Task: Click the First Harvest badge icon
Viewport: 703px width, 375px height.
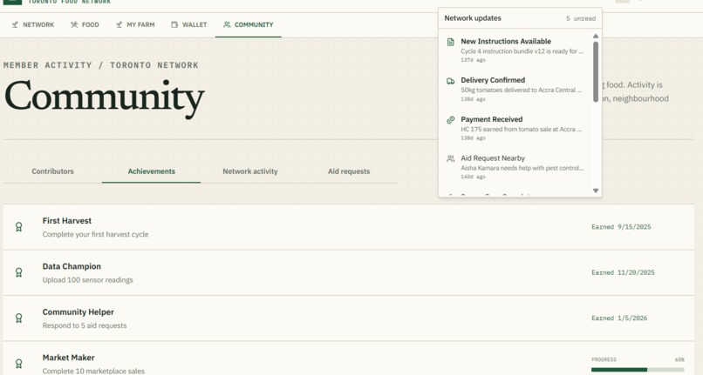Action: coord(19,227)
